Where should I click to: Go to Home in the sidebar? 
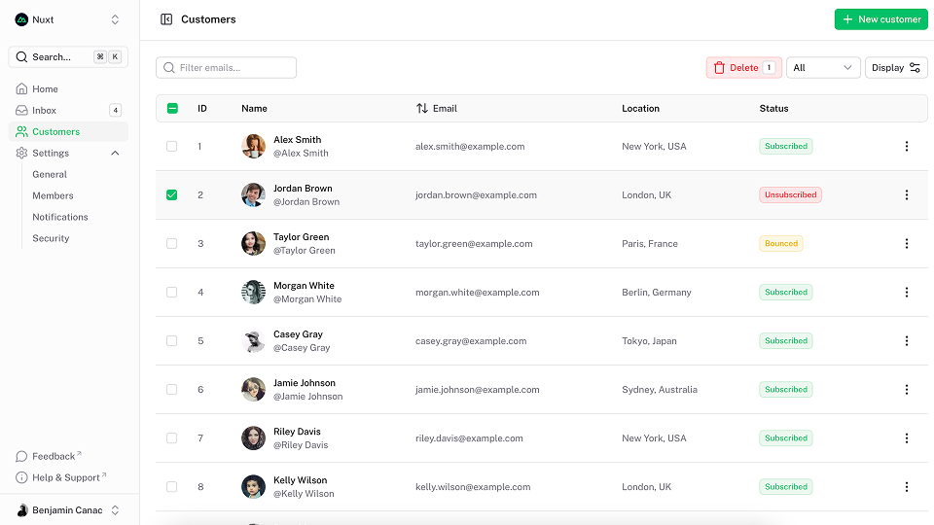coord(45,89)
